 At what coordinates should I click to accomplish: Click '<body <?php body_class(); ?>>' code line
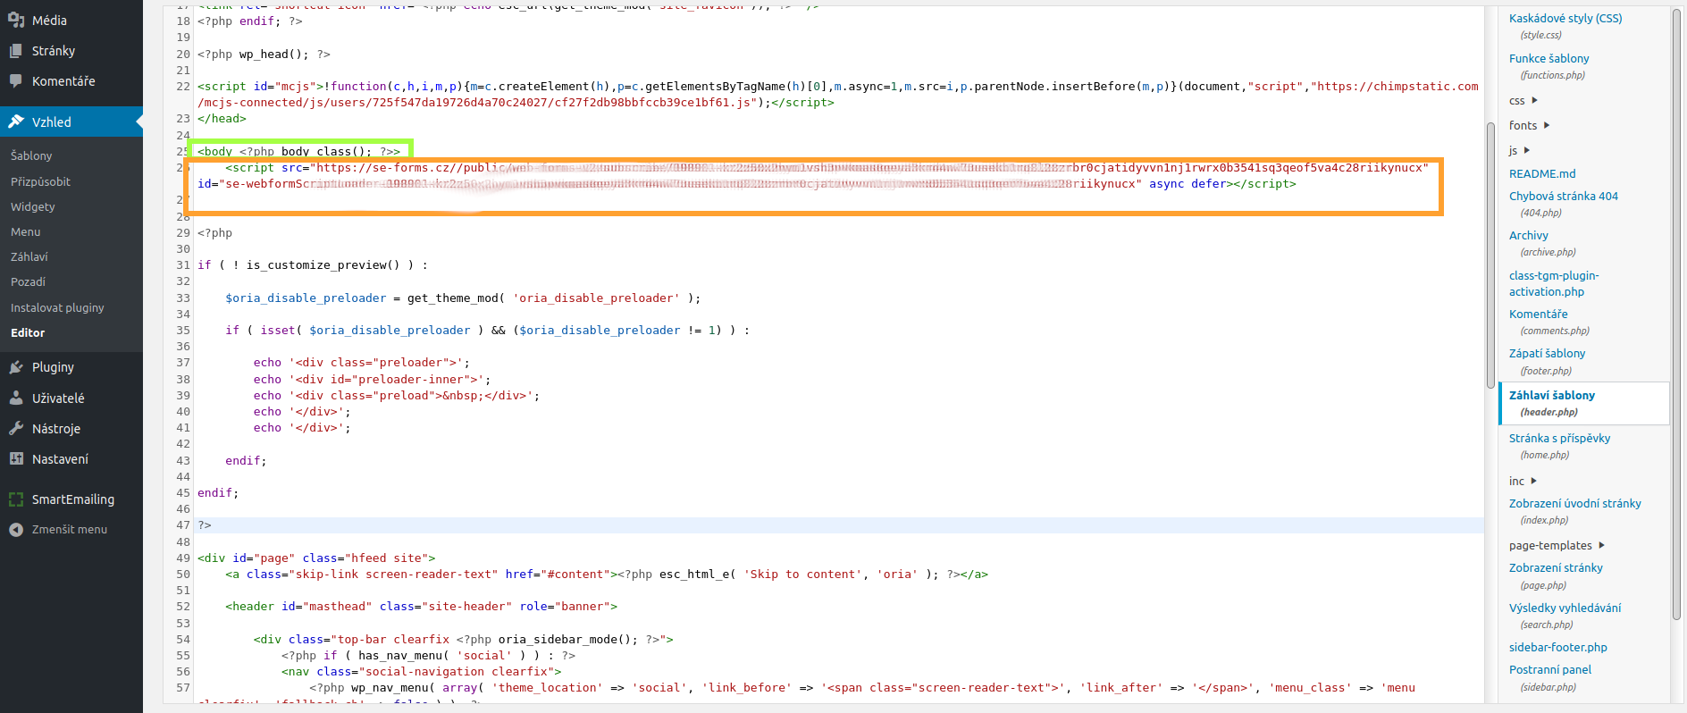pos(298,151)
